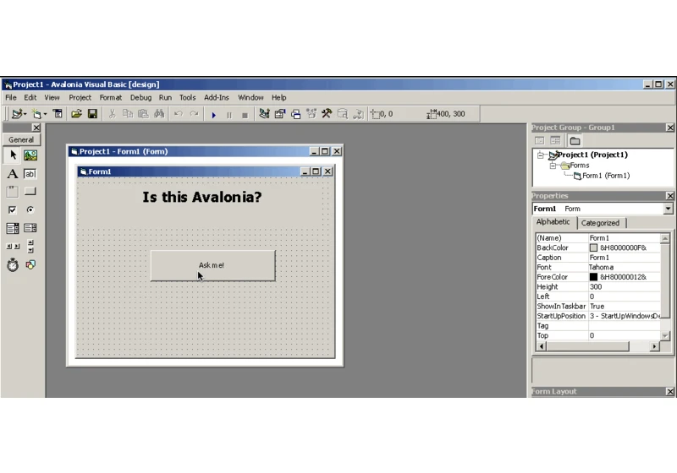Select the TextBox tool
Screen dimensions: 677x473
point(30,174)
